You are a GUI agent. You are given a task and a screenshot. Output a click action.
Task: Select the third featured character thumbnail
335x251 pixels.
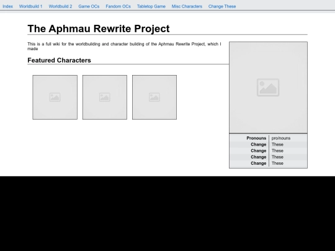(x=154, y=97)
